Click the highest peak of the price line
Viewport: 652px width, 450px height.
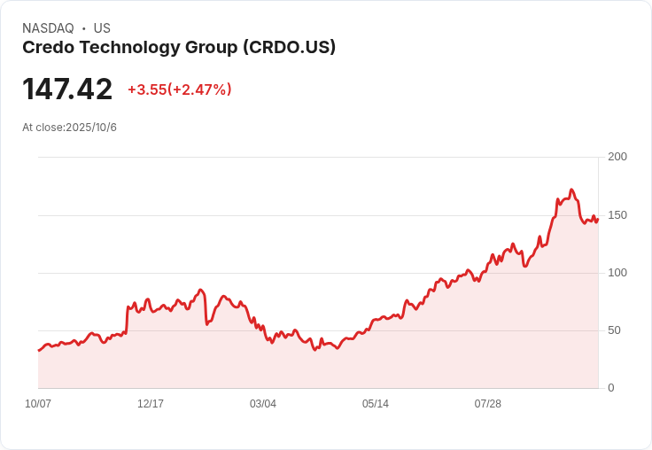(571, 190)
